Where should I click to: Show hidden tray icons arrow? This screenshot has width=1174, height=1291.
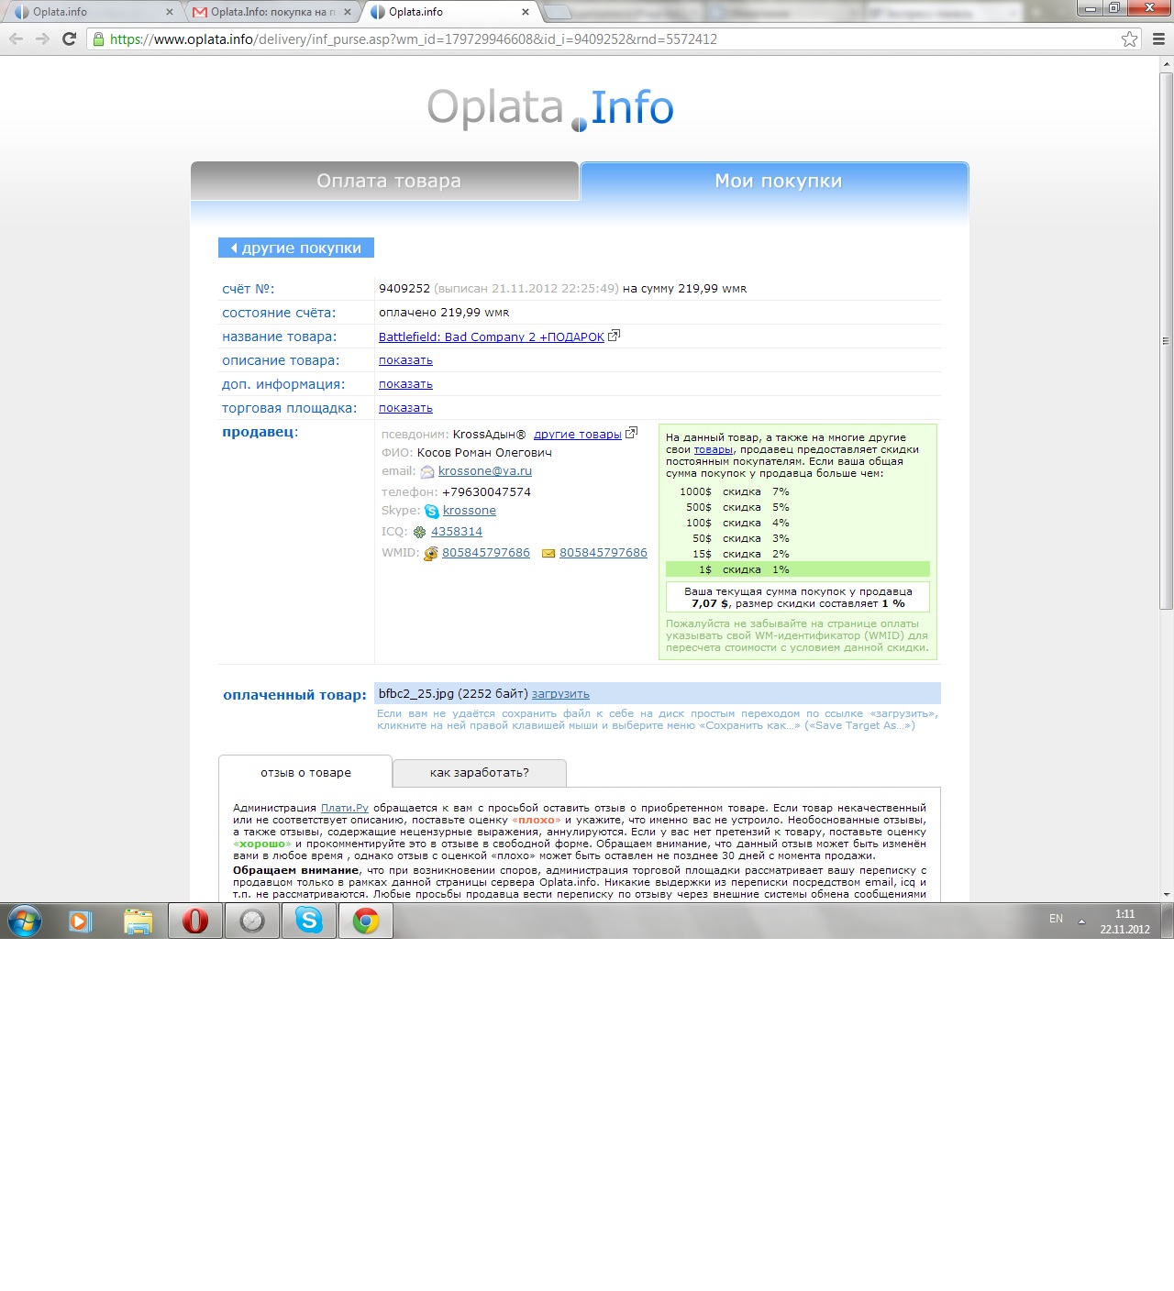tap(1081, 921)
